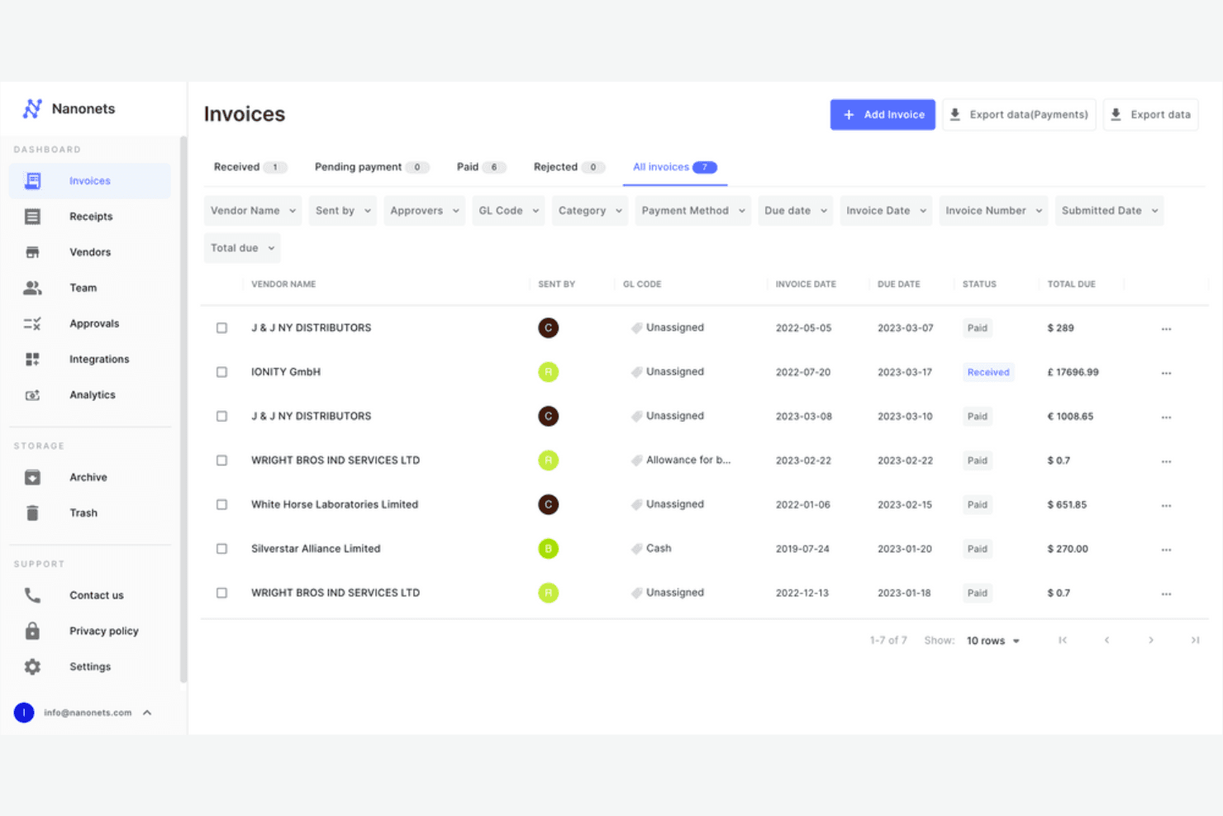This screenshot has width=1223, height=816.
Task: Click Allowance for b... GL code cell
Action: (681, 460)
